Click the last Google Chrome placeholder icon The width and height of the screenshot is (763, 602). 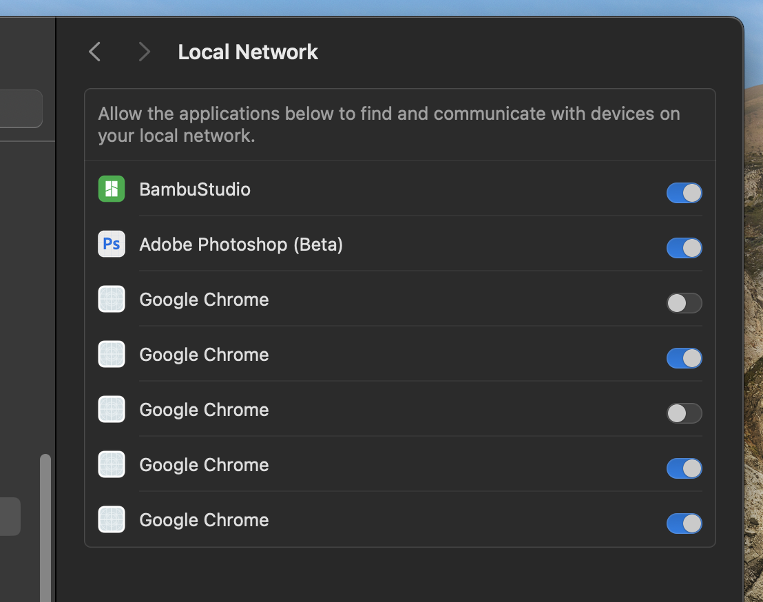112,519
